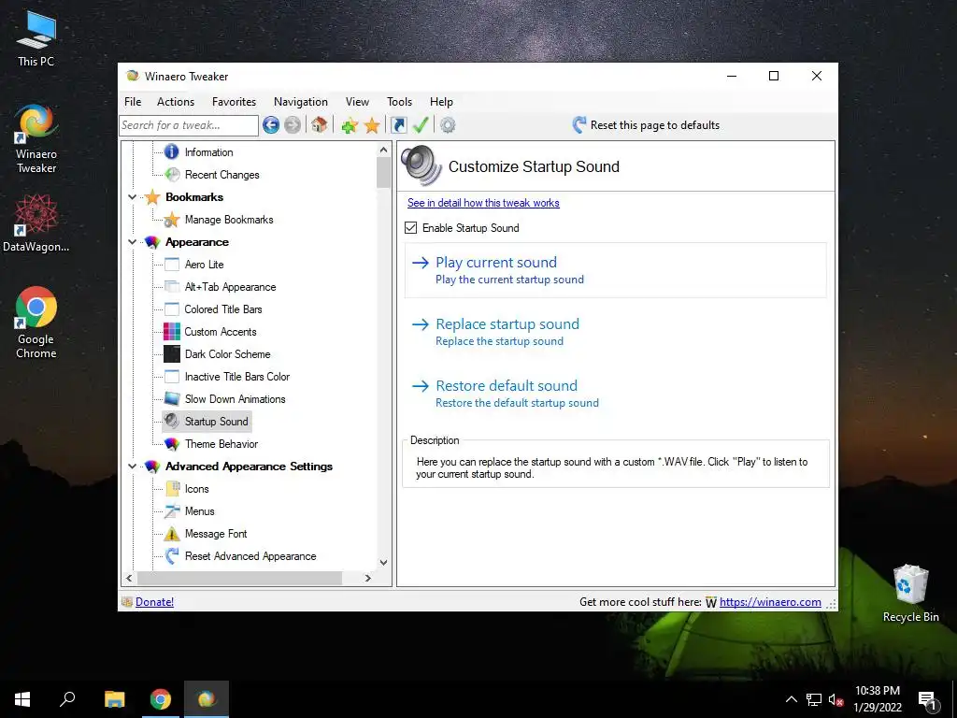The image size is (957, 718).
Task: Click the Information tree icon
Action: 172,152
